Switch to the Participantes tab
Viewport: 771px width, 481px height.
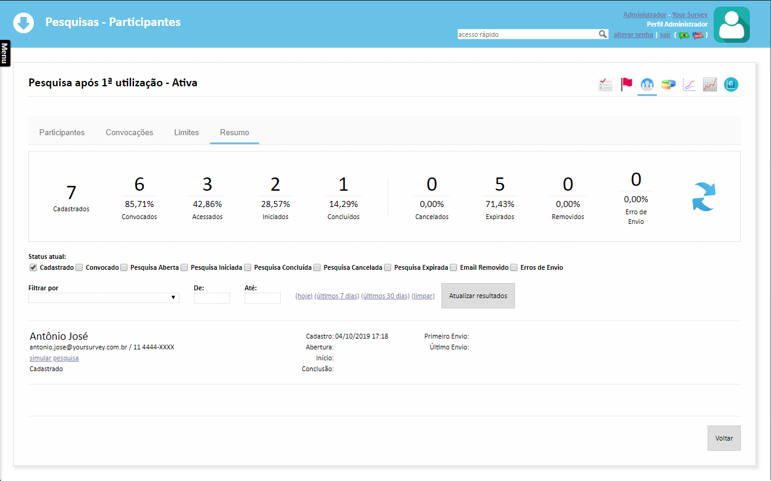pyautogui.click(x=62, y=132)
